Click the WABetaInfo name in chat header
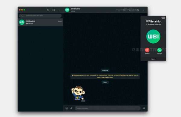The image size is (181, 117). pos(76,9)
